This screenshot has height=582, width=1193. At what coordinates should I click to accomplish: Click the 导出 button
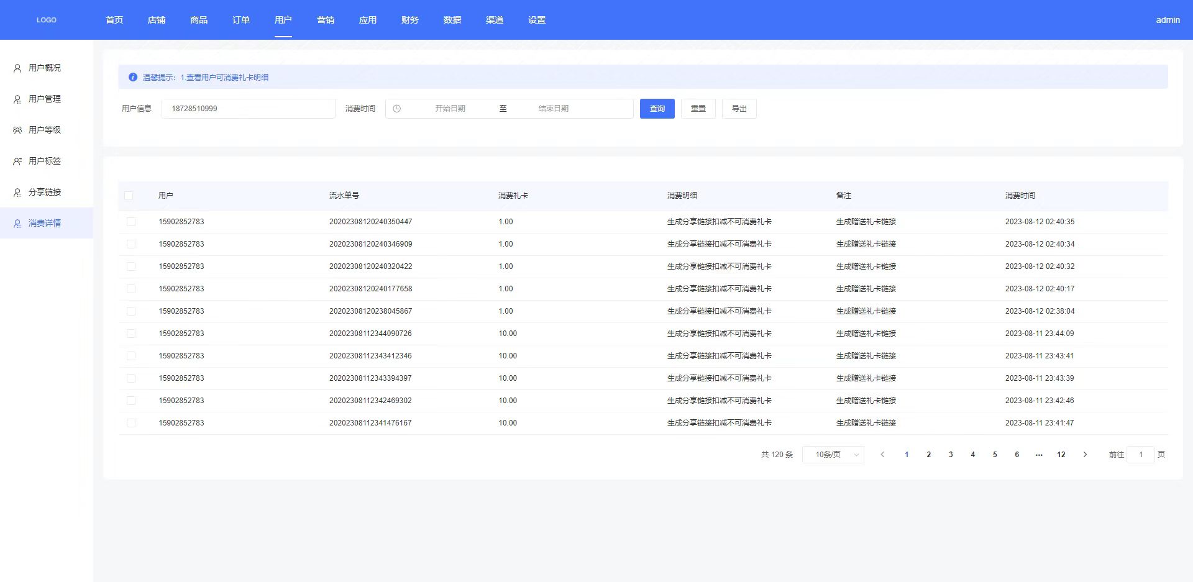click(x=739, y=109)
